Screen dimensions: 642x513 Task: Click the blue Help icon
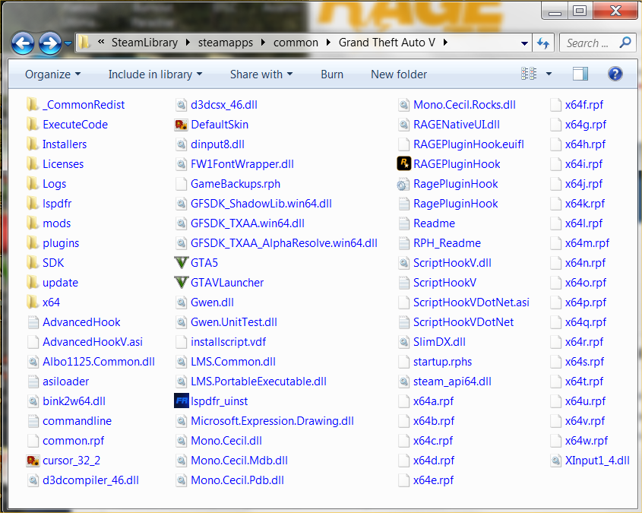click(615, 74)
